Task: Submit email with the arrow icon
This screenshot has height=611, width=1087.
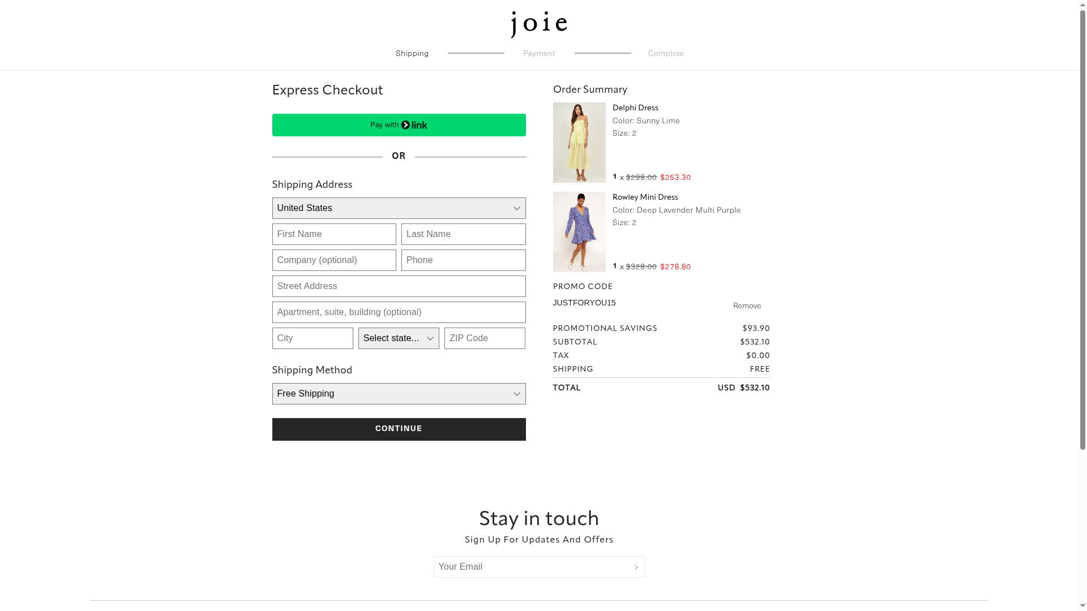Action: (x=636, y=567)
